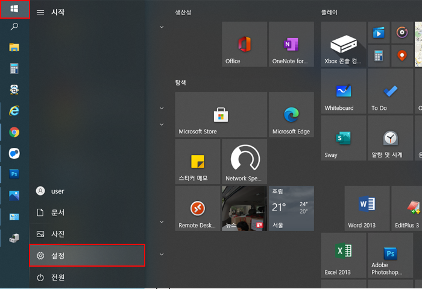The image size is (422, 289).
Task: Click the 전원 power option
Action: point(87,277)
